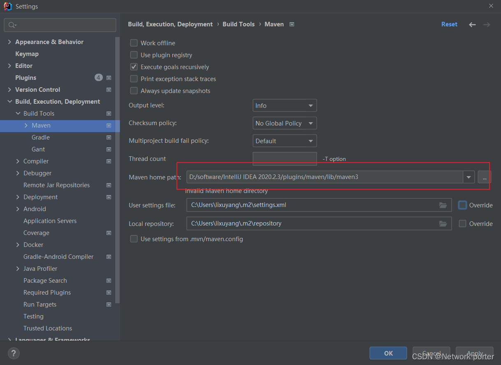Viewport: 501px width, 365px height.
Task: Toggle Override for User settings file
Action: tap(463, 205)
